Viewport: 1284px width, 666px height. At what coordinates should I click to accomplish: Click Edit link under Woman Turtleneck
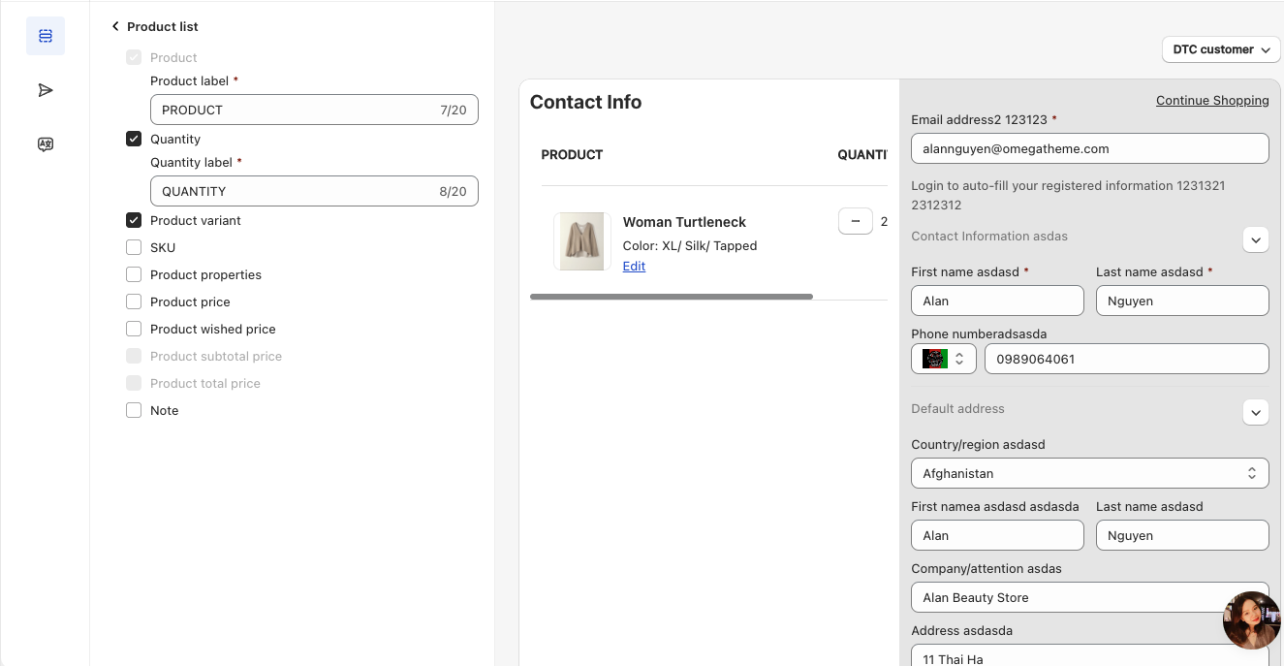pyautogui.click(x=634, y=267)
